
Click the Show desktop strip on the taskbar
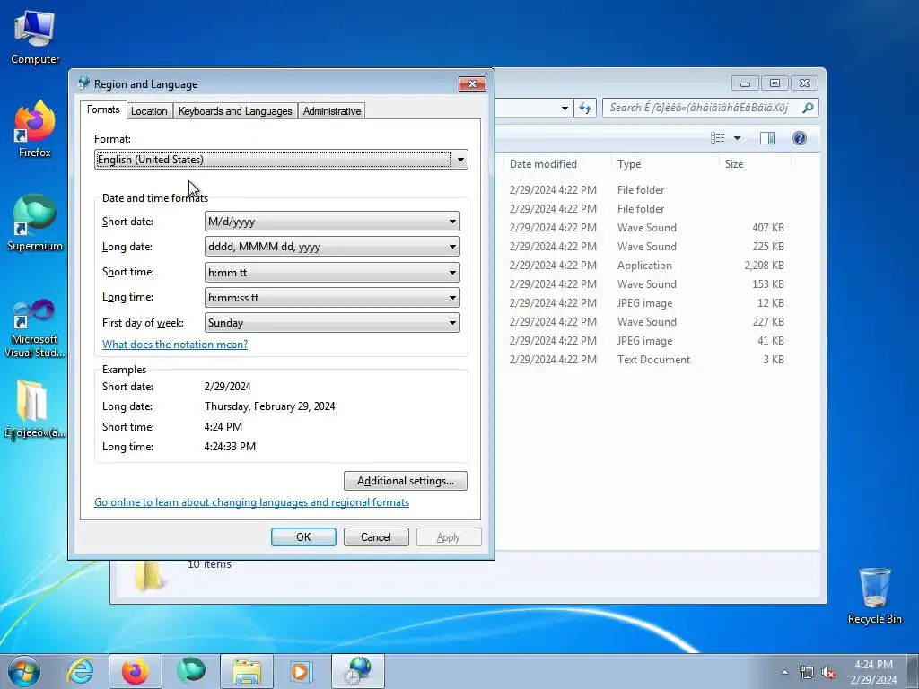click(x=913, y=671)
